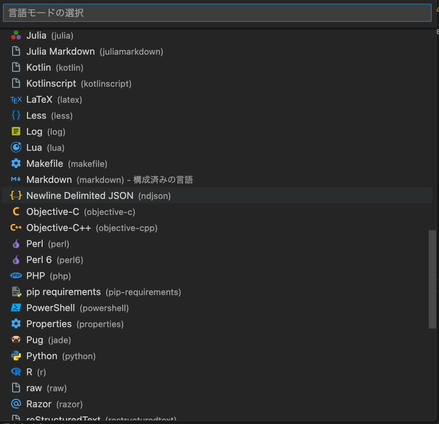Image resolution: width=439 pixels, height=424 pixels.
Task: Choose PHP (php) language mode
Action: (217, 276)
